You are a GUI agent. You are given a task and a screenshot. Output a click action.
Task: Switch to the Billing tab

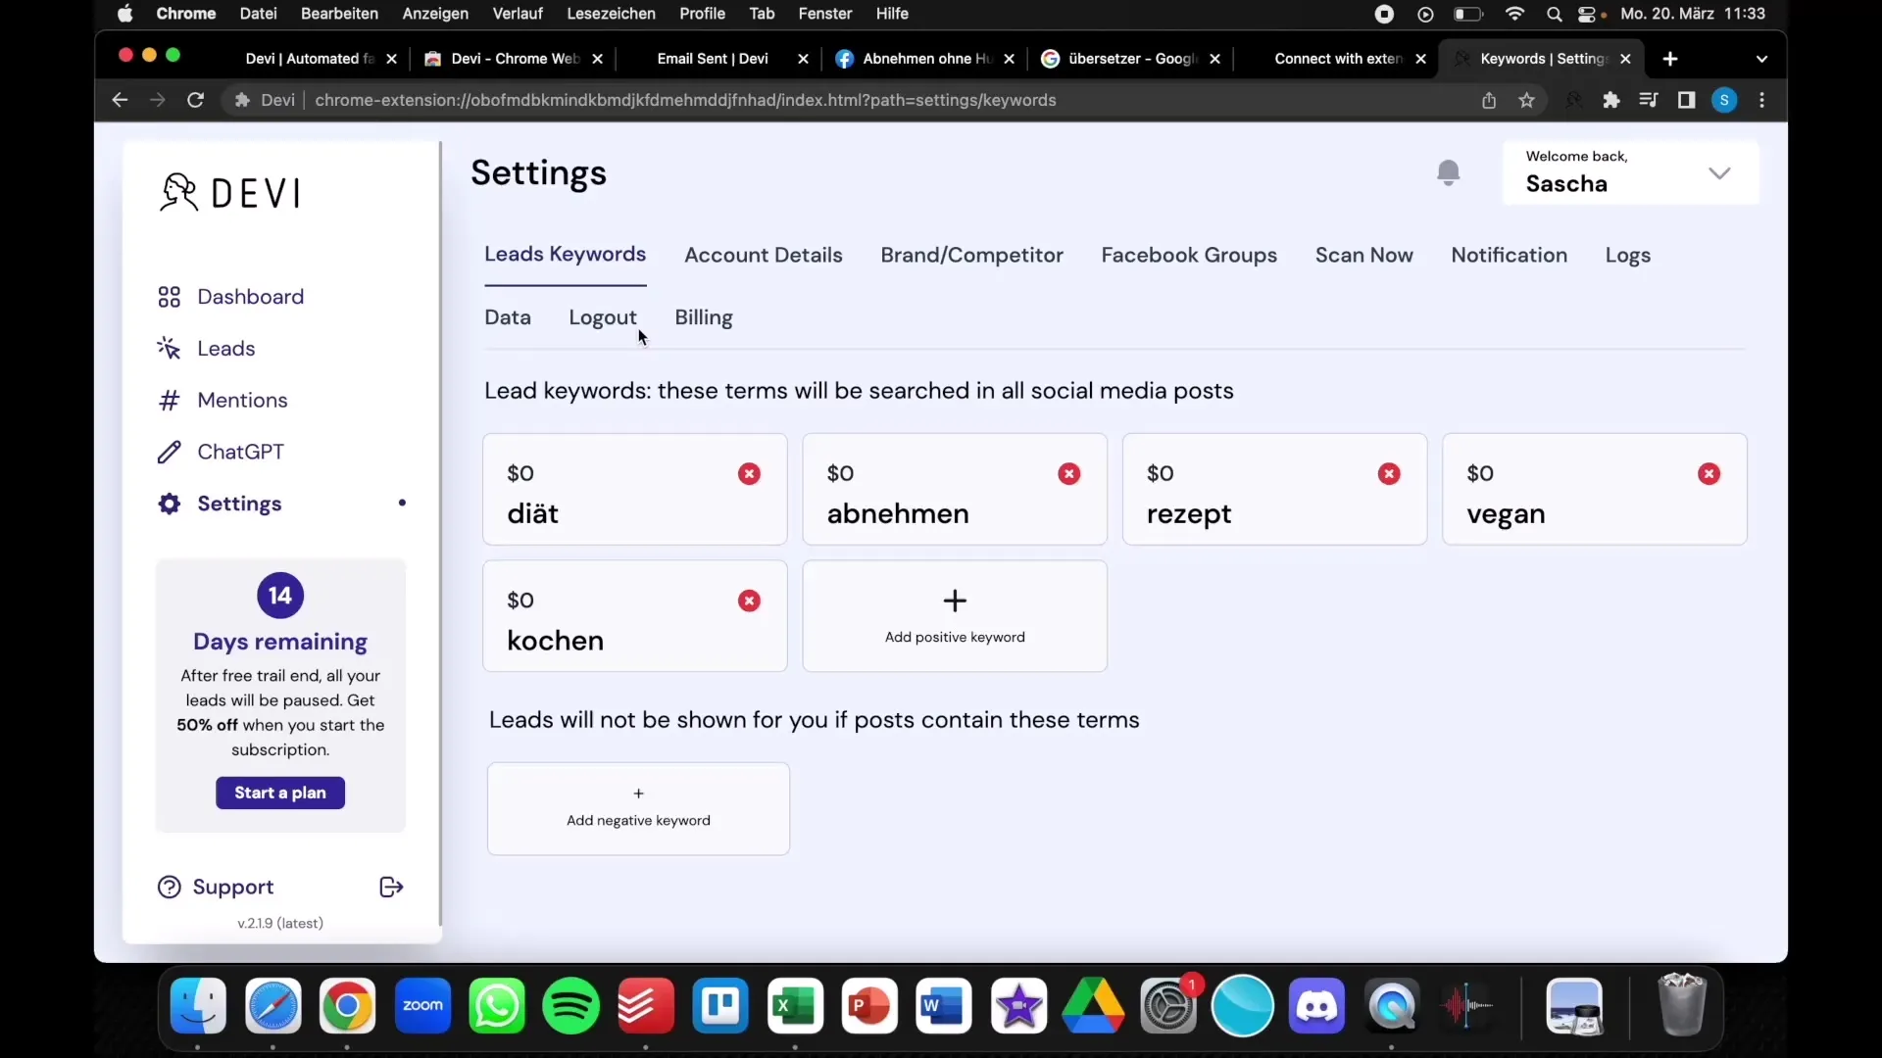[705, 316]
